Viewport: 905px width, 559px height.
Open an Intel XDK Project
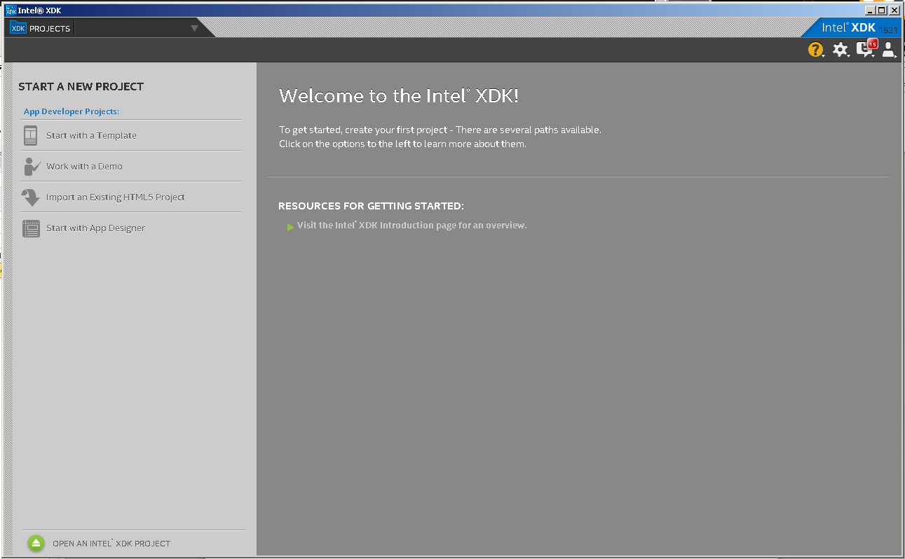(111, 544)
